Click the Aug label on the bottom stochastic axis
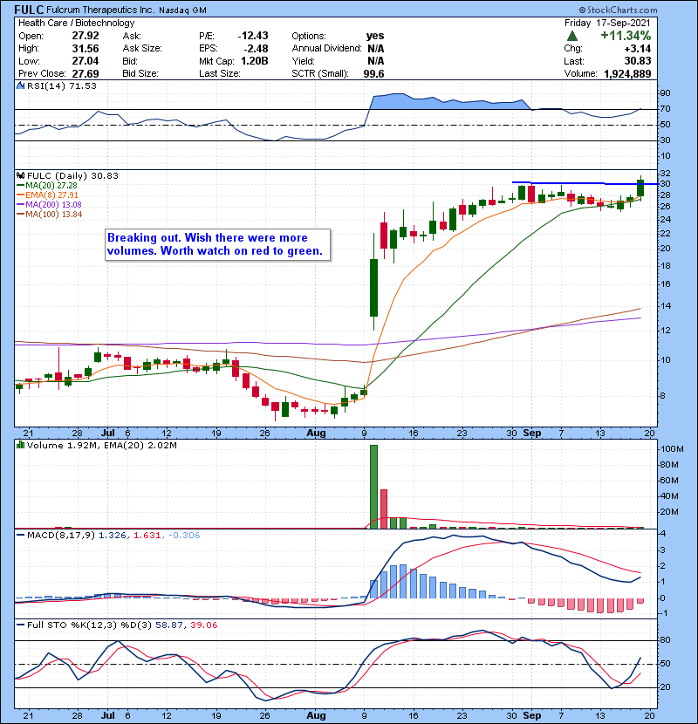 [x=316, y=715]
